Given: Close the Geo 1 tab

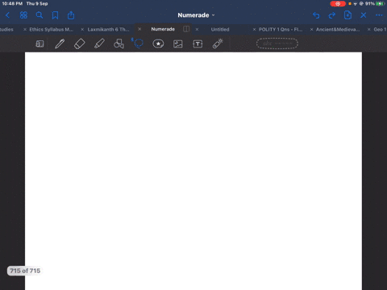Looking at the screenshot, I should (x=368, y=30).
